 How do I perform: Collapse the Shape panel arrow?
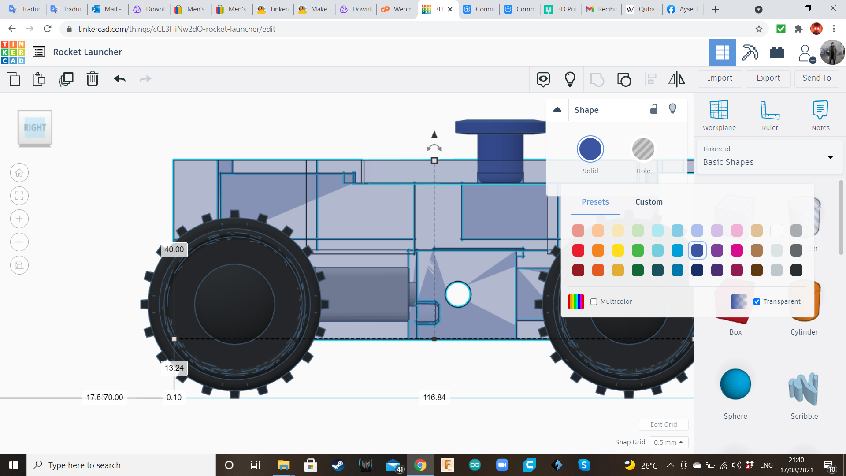click(557, 110)
